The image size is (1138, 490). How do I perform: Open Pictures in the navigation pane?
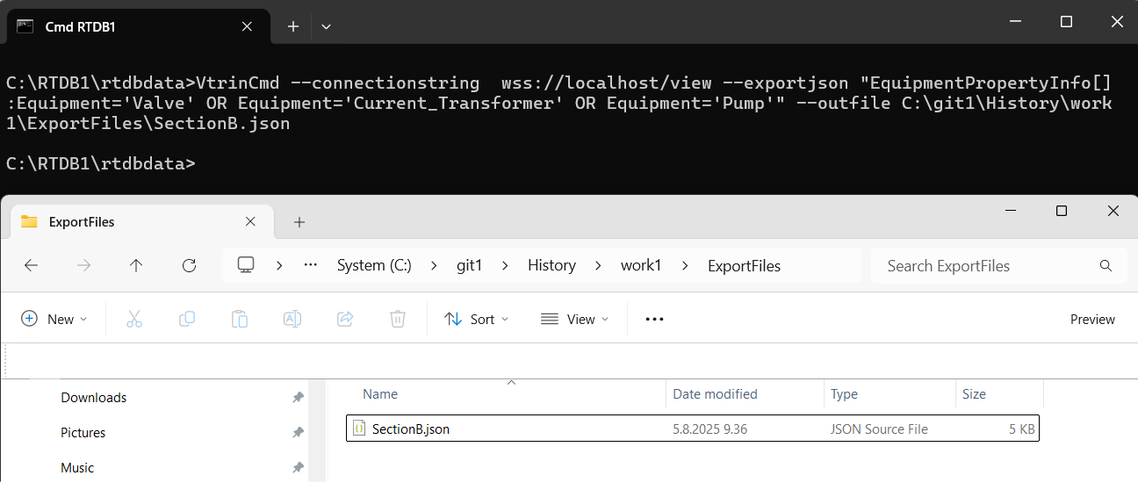[x=83, y=432]
